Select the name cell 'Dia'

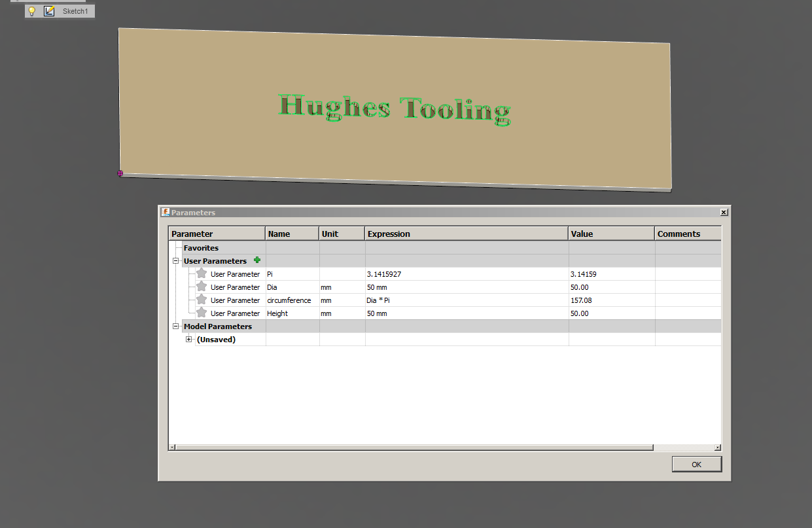pyautogui.click(x=292, y=287)
